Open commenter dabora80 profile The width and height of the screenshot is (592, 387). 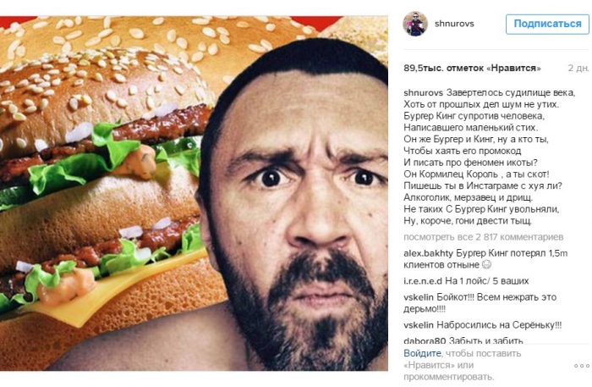tap(425, 341)
